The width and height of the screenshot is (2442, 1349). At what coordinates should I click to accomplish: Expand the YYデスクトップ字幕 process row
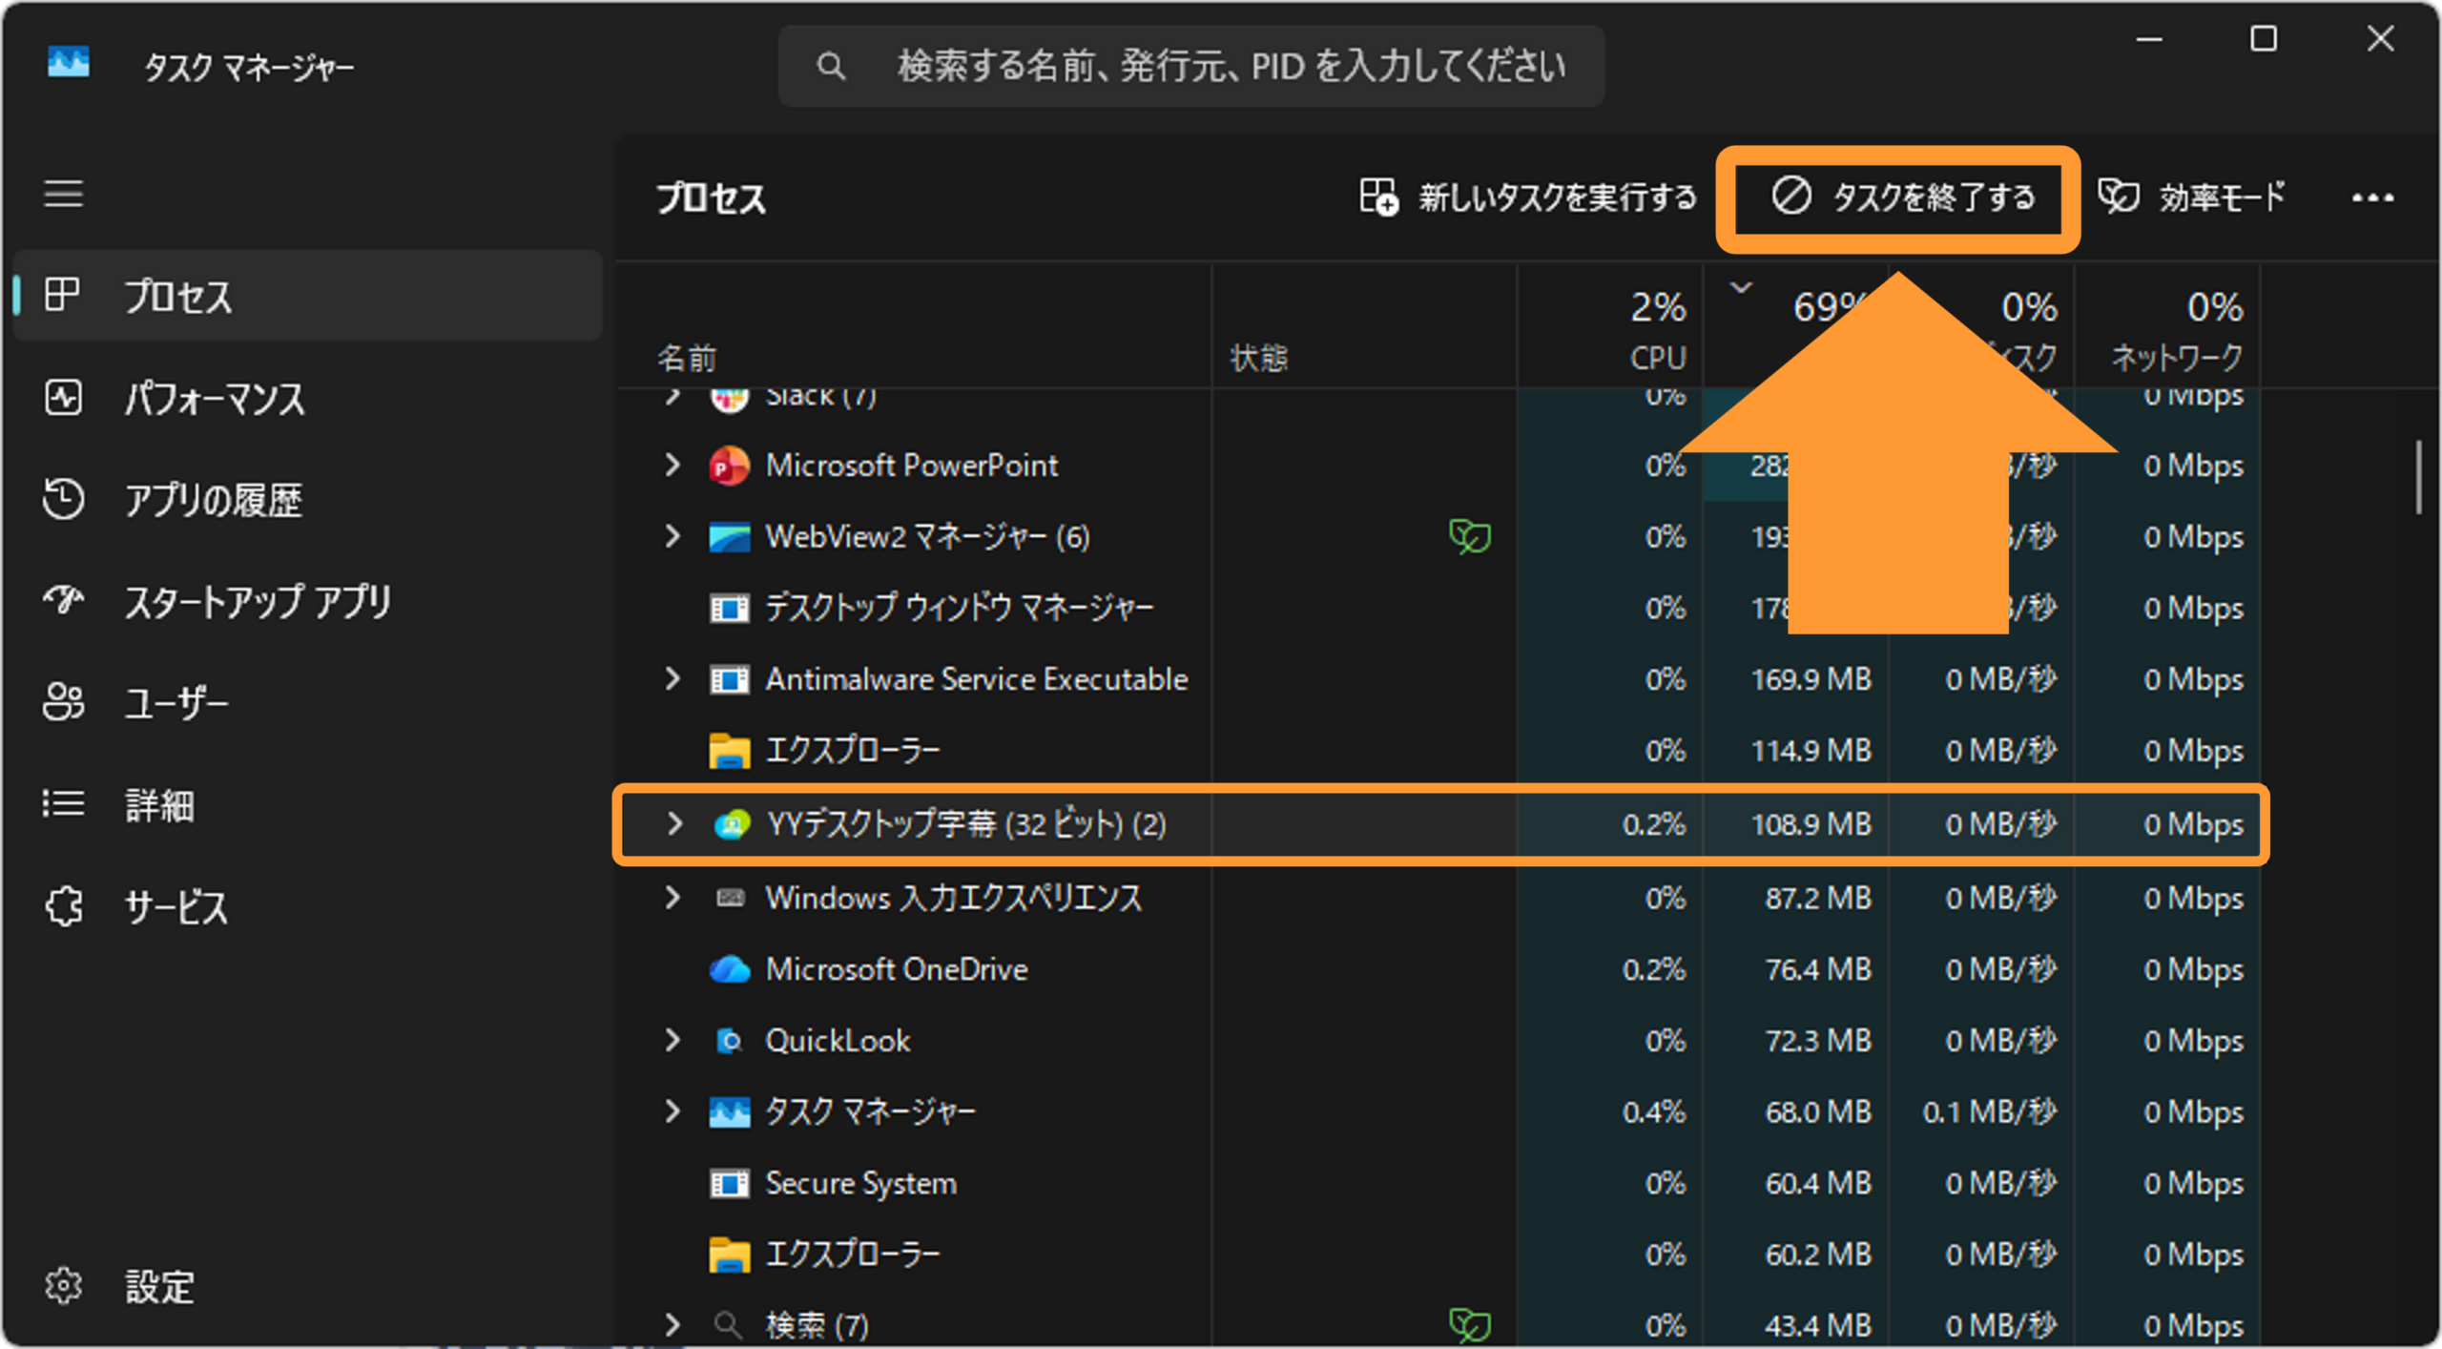pyautogui.click(x=674, y=823)
